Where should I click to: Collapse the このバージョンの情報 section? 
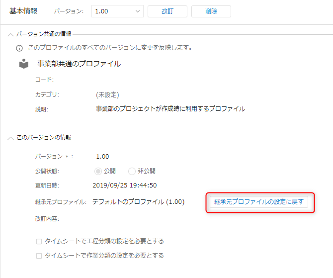(x=10, y=138)
